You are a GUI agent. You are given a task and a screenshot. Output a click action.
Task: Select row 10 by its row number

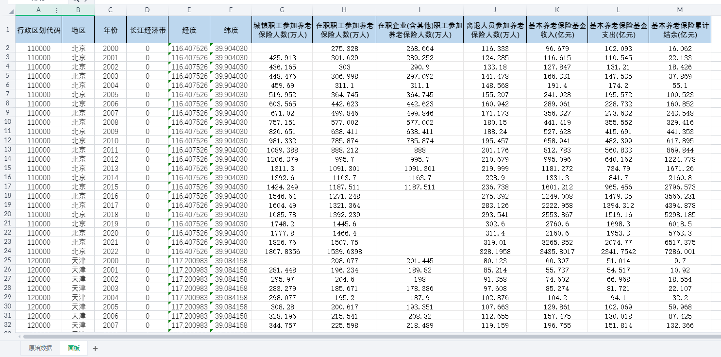[x=8, y=122]
